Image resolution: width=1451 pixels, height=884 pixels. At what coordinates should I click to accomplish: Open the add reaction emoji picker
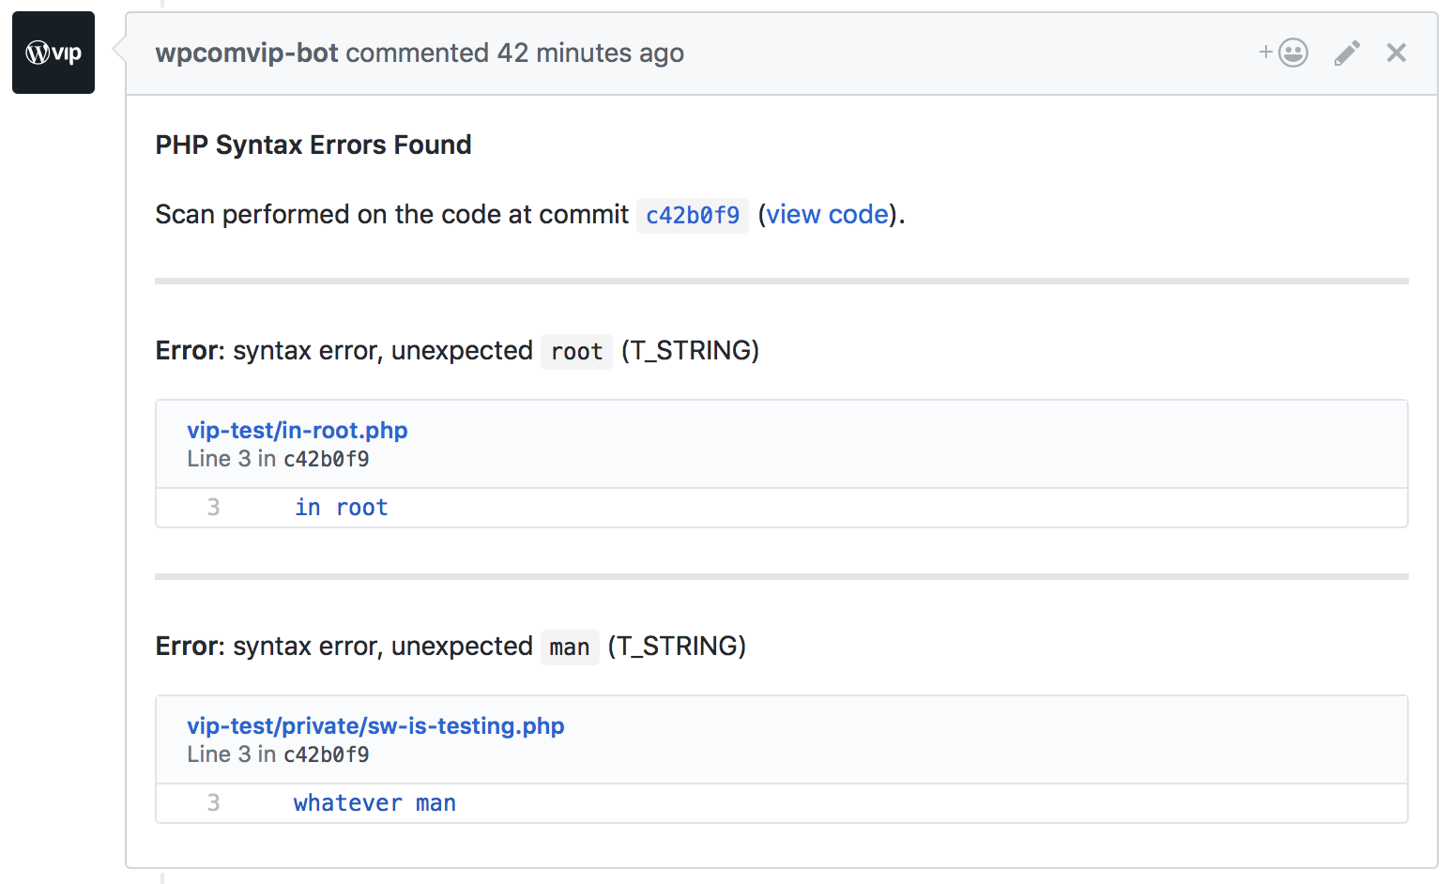(1284, 53)
